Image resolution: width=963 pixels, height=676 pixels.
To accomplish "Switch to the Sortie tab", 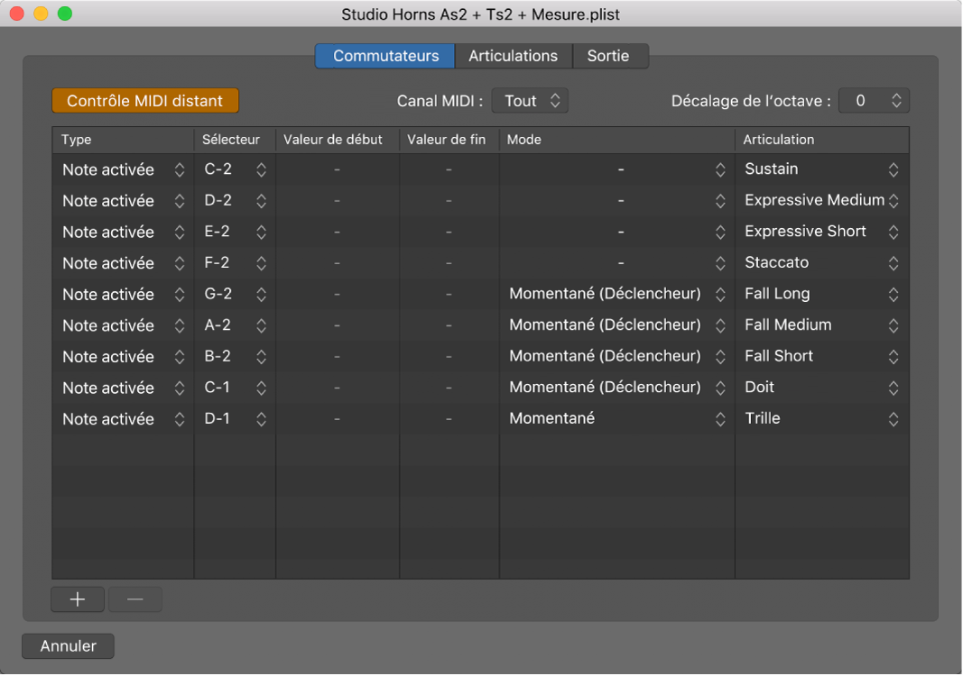I will [x=608, y=56].
